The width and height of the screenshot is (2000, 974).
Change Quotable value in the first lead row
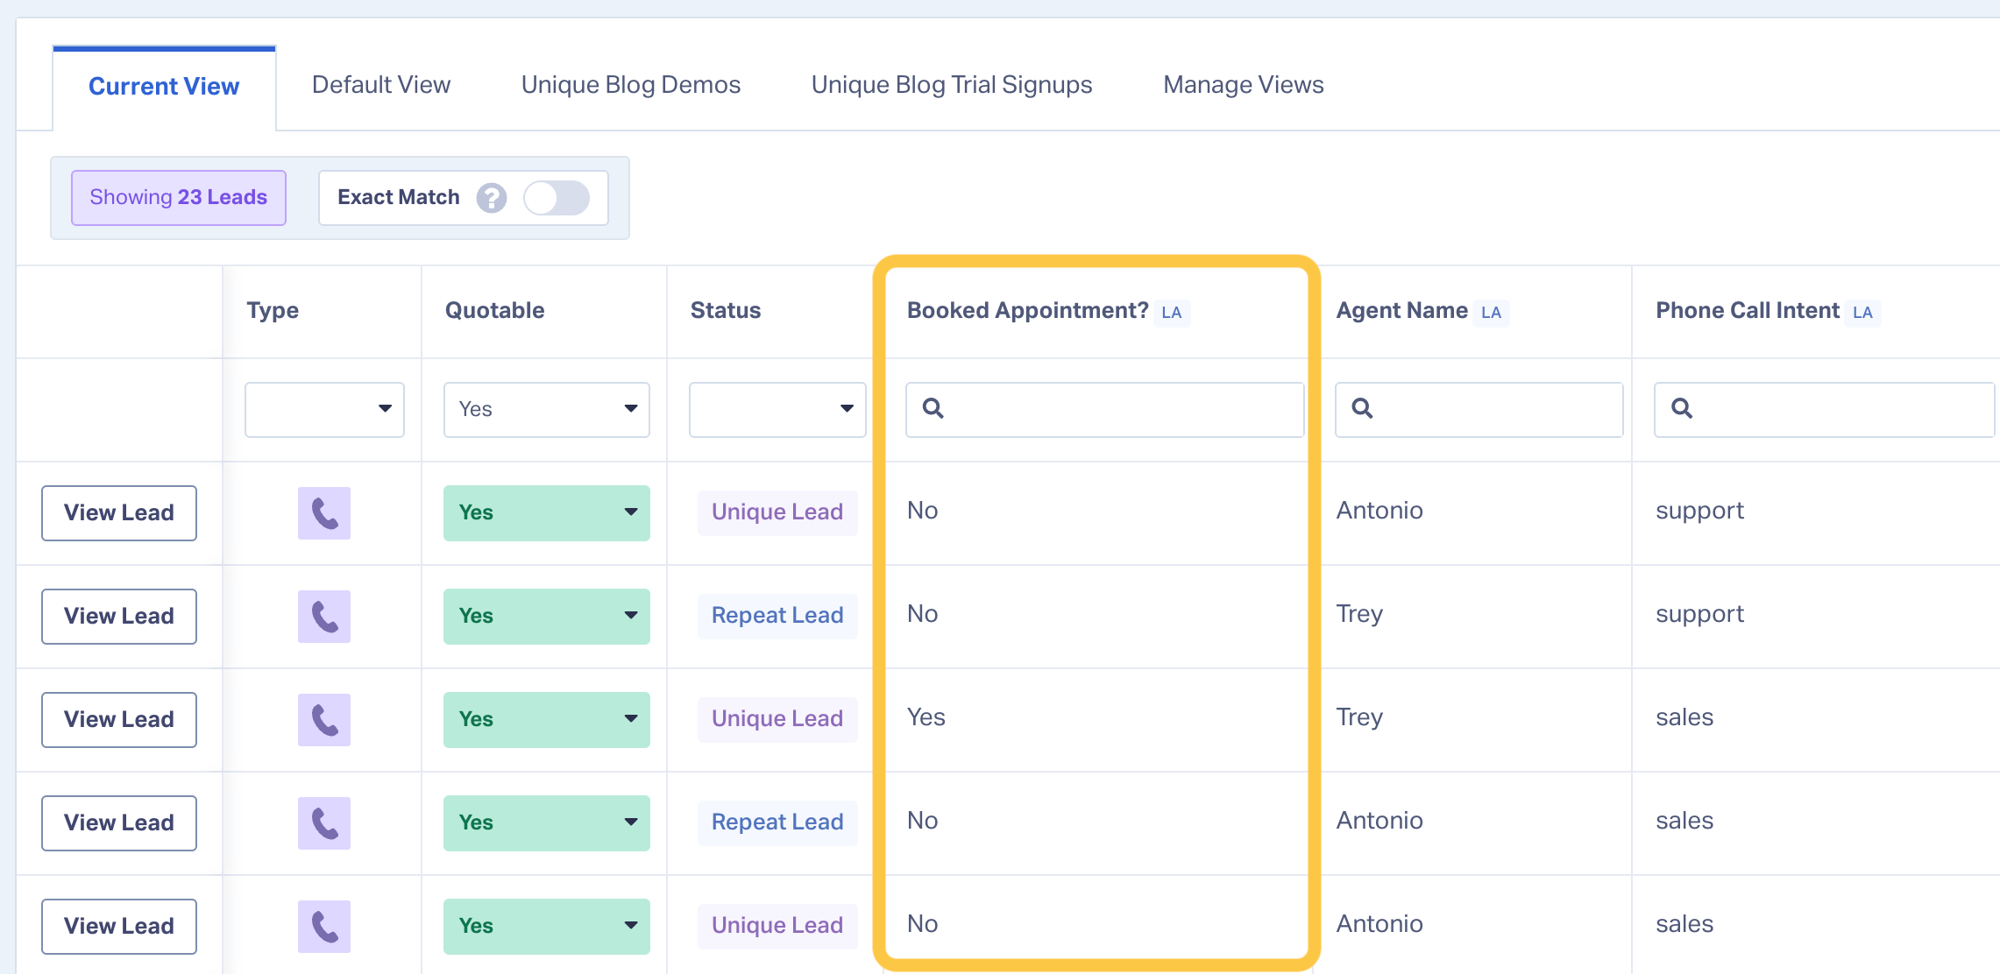(x=546, y=513)
